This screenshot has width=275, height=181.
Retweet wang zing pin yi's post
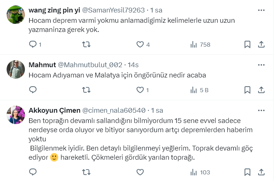point(86,44)
